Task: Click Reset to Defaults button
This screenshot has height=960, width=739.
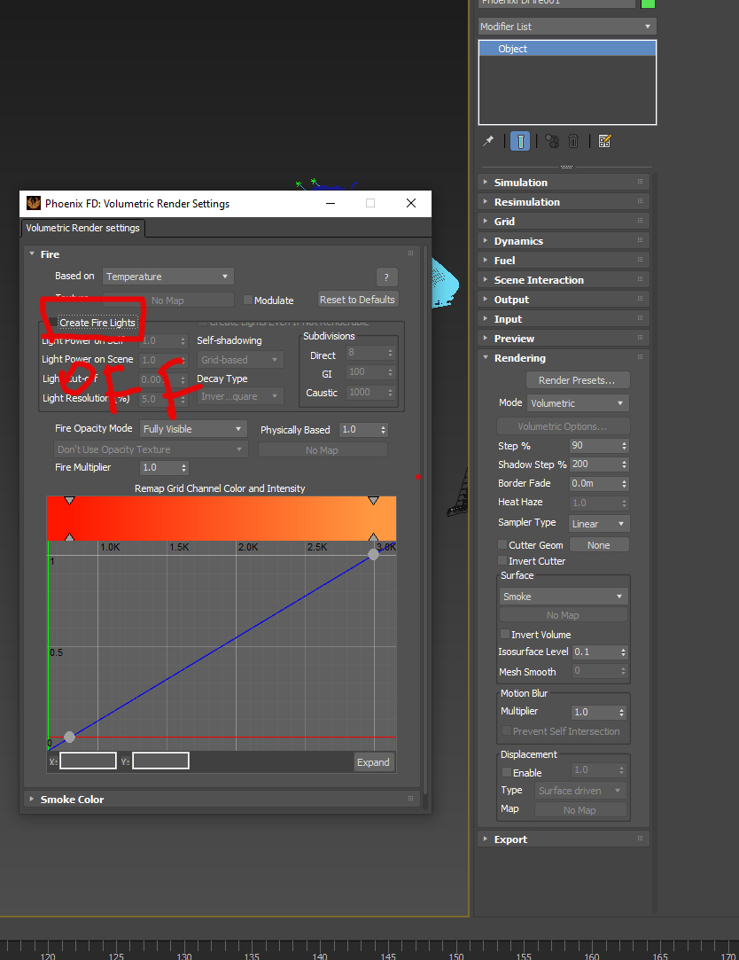Action: pyautogui.click(x=358, y=300)
